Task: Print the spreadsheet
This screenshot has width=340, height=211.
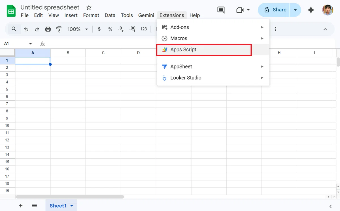Action: pyautogui.click(x=48, y=29)
